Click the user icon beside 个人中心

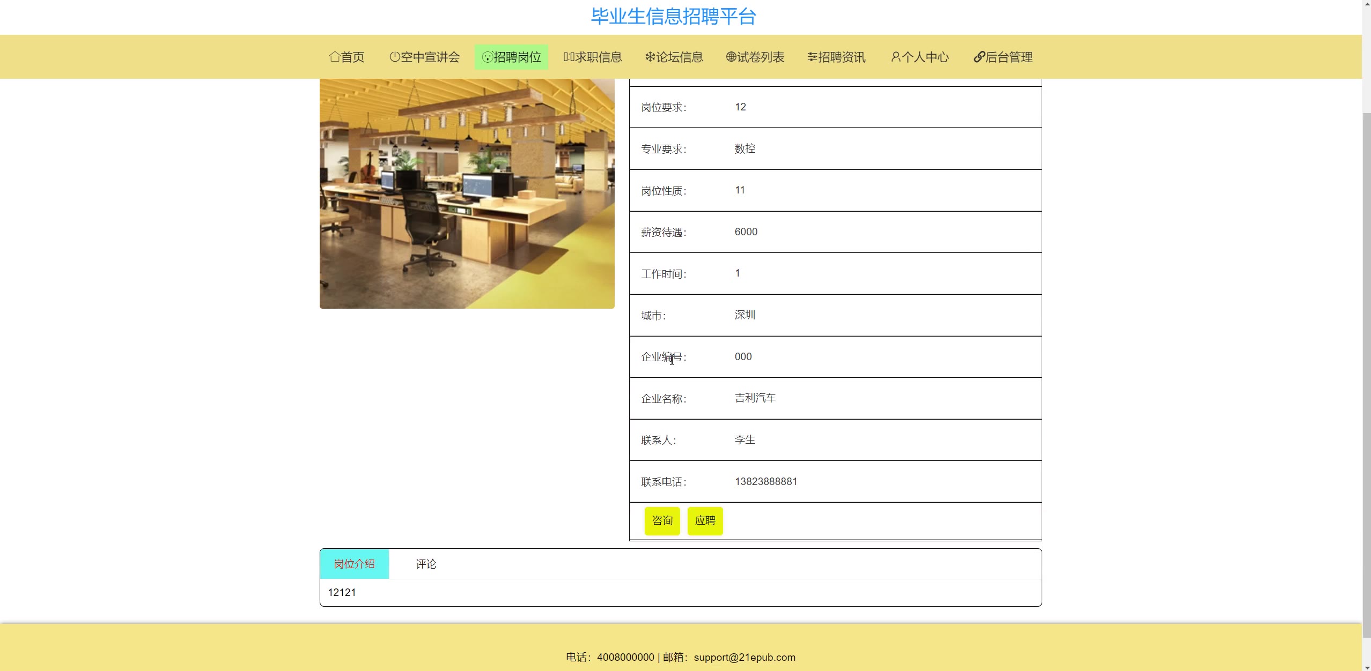(x=896, y=57)
